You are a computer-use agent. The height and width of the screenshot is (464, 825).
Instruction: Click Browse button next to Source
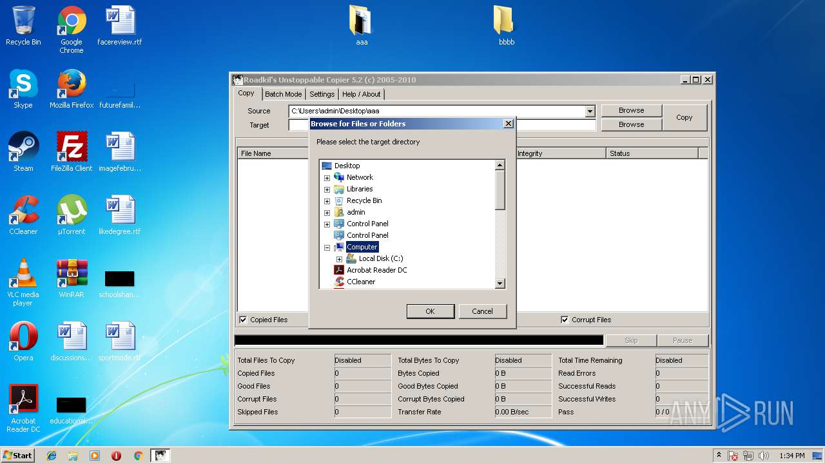(x=631, y=110)
